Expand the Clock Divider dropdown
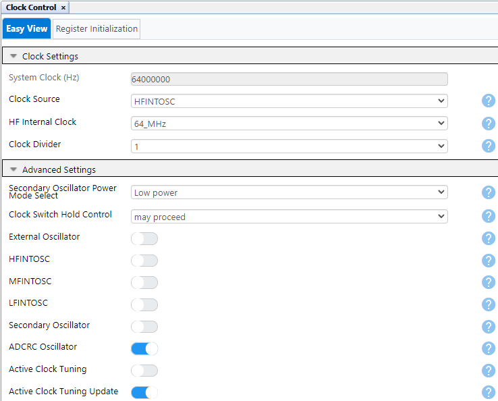The height and width of the screenshot is (401, 498). pyautogui.click(x=289, y=146)
